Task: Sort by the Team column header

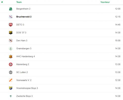Action: click(19, 2)
